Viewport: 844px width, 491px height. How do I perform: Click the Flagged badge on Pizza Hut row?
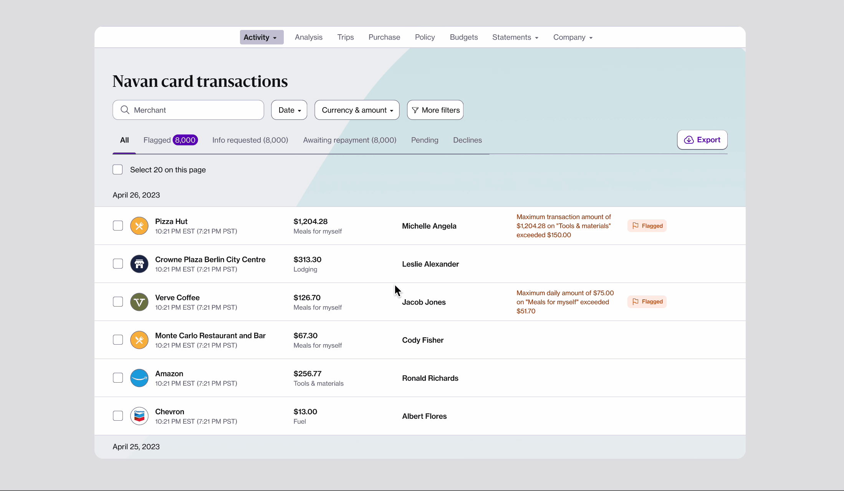tap(647, 226)
